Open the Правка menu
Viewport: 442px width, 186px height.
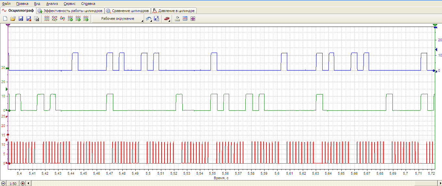(x=22, y=4)
